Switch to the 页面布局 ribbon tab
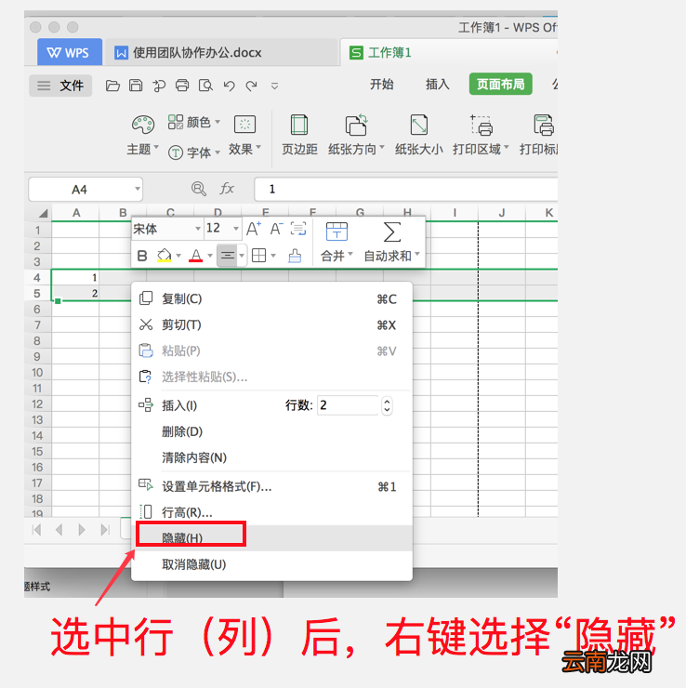The height and width of the screenshot is (688, 686). coord(500,84)
